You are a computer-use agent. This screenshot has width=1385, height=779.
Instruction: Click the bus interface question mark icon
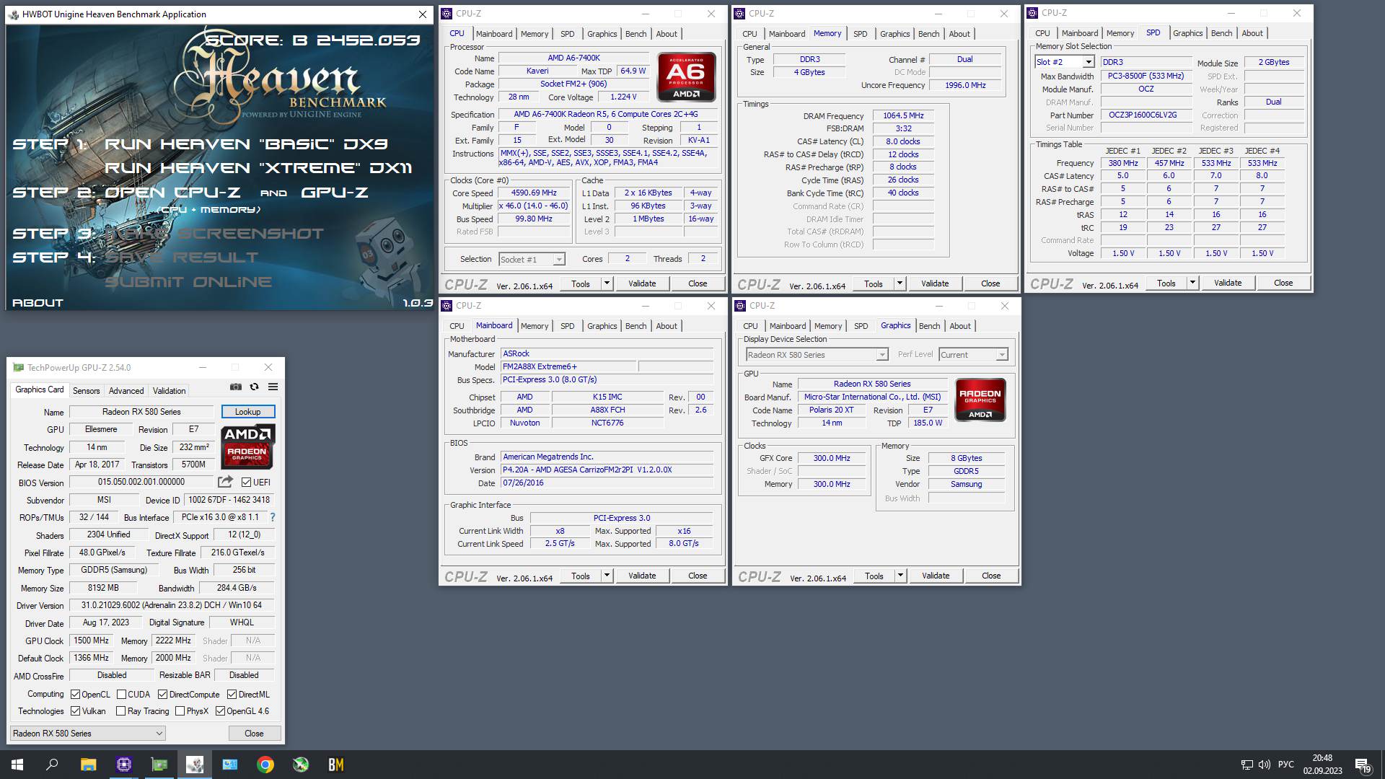[x=272, y=517]
